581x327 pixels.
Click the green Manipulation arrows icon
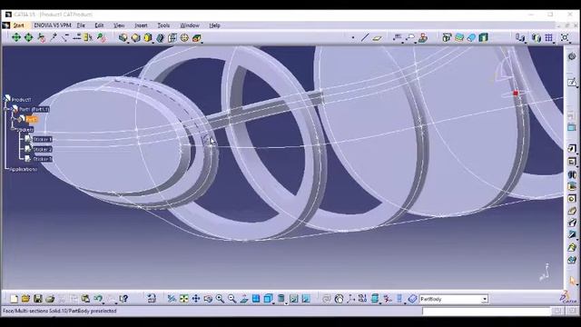tap(16, 37)
